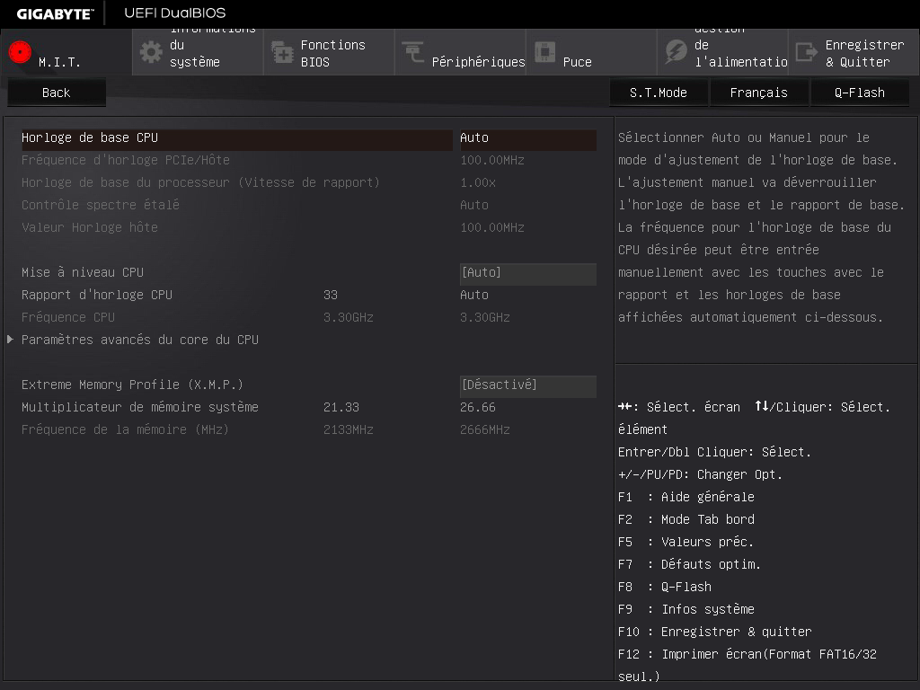920x690 pixels.
Task: Select Extreme Memory Profile (X.M.P.) label
Action: coord(132,385)
